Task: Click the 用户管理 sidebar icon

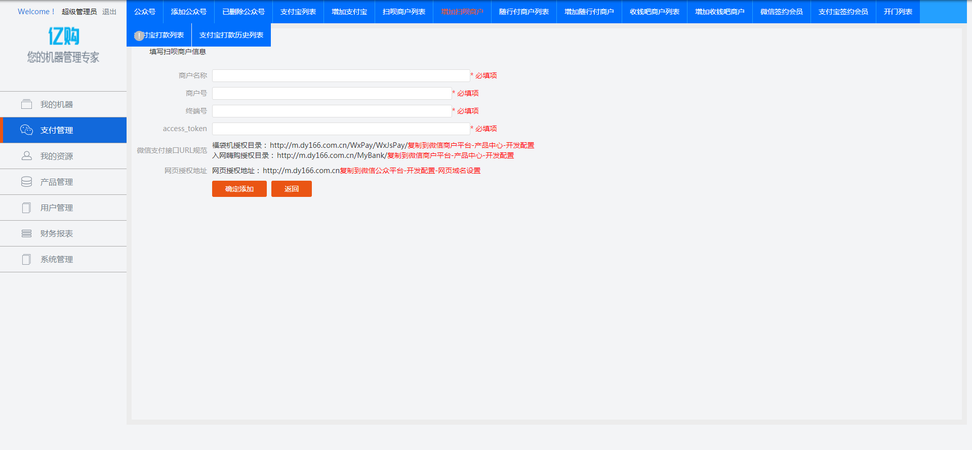Action: pos(26,208)
